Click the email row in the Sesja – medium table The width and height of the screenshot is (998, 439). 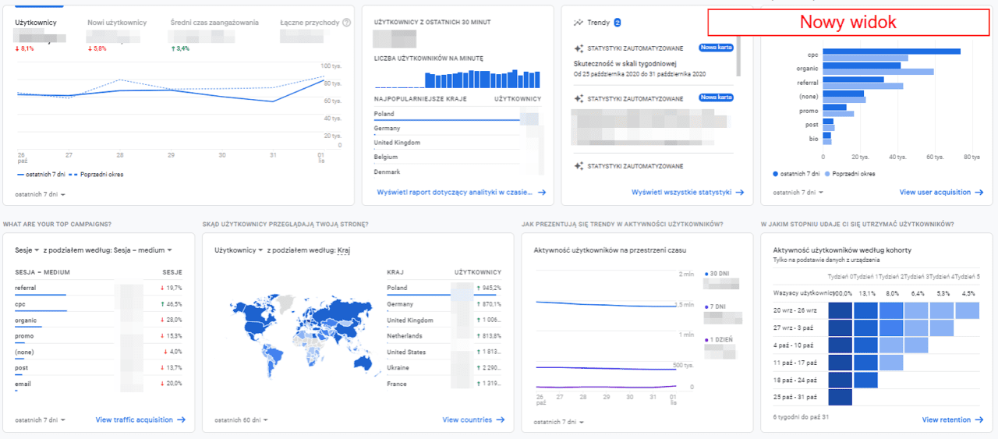[98, 384]
